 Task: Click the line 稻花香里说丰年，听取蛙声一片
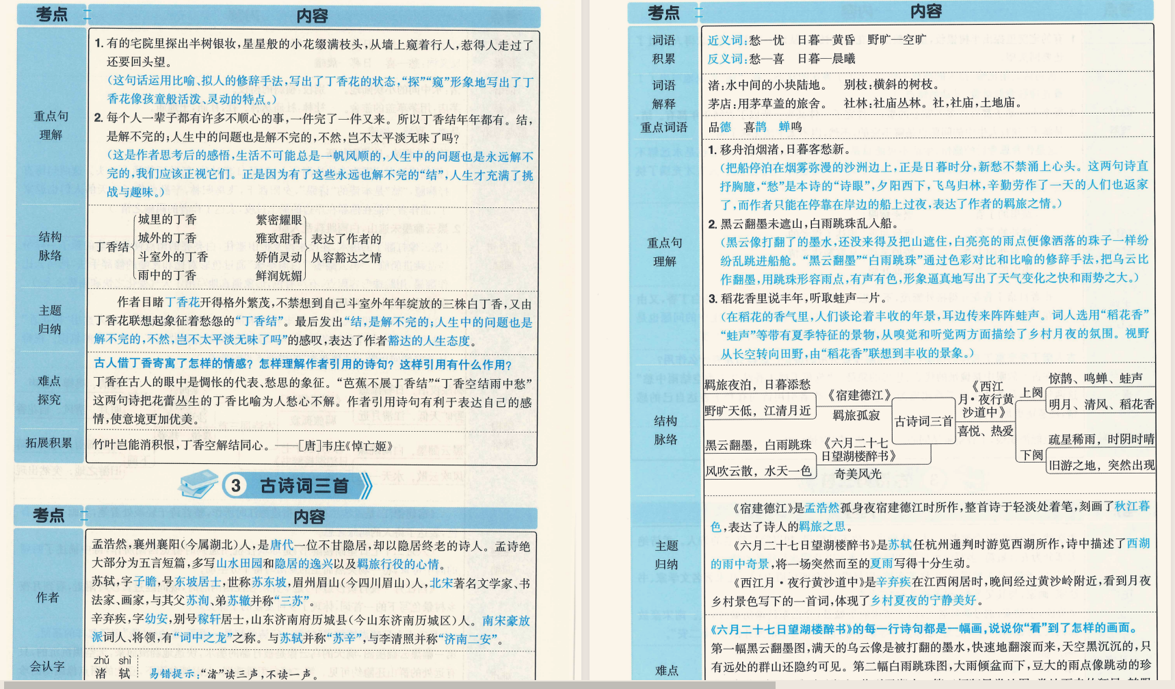804,298
